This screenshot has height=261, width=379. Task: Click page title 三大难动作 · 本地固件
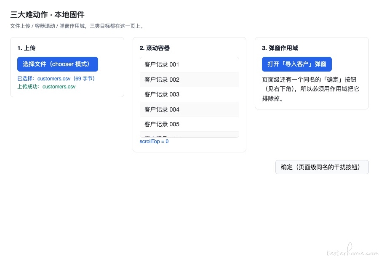[x=47, y=15]
